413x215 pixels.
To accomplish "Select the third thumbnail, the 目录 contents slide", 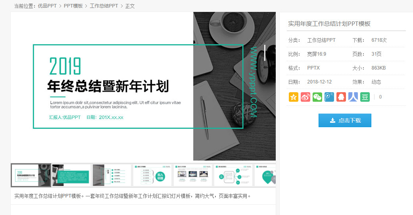I will point(111,175).
